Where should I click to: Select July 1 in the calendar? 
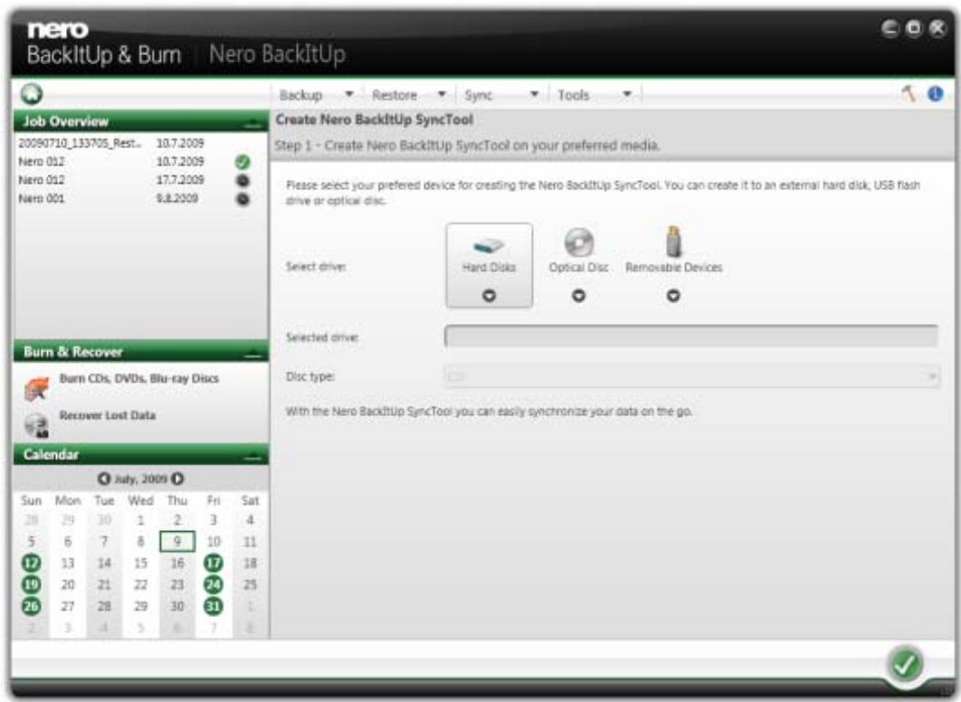pos(141,520)
